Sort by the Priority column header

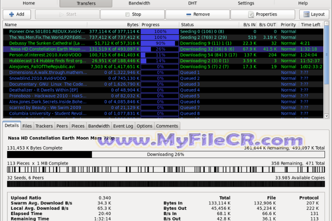pyautogui.click(x=288, y=25)
